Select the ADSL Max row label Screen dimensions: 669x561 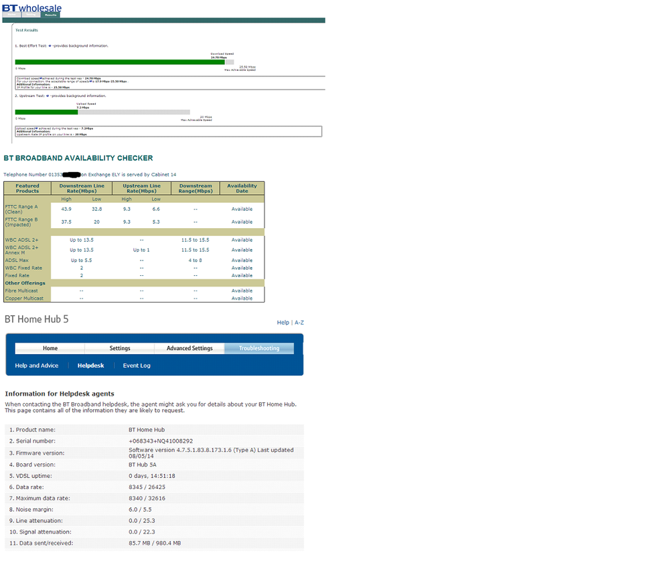pos(17,260)
